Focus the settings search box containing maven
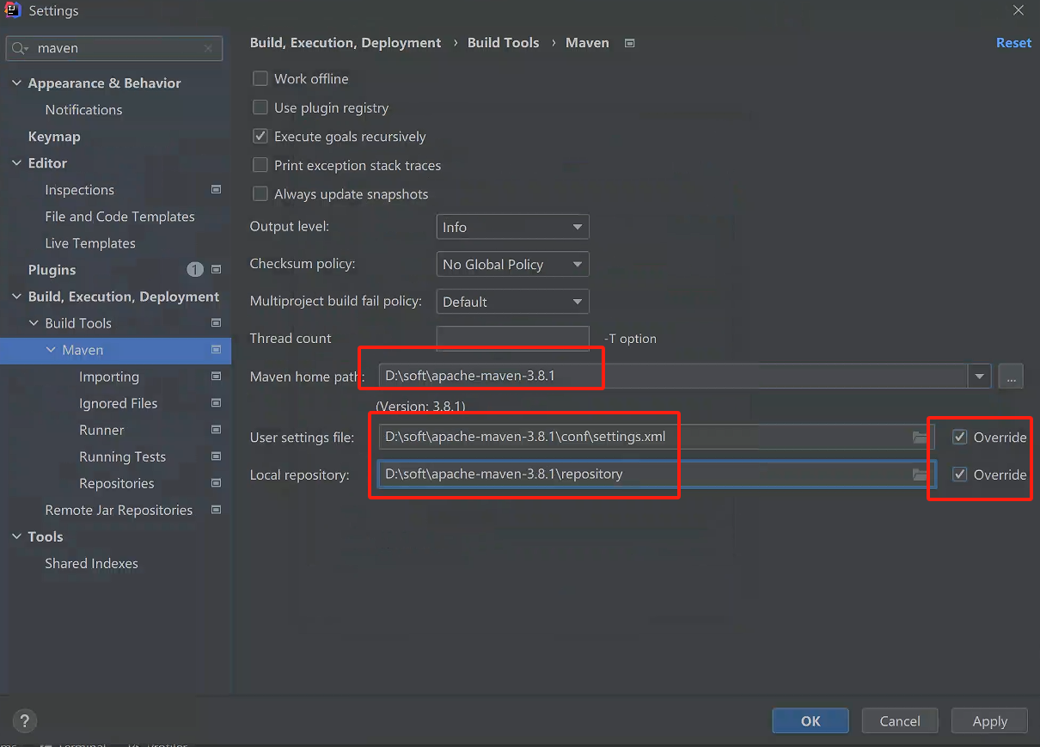Viewport: 1040px width, 747px height. coord(116,49)
